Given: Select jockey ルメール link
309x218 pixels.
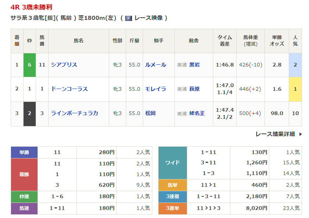Looking at the screenshot, I should (x=156, y=65).
